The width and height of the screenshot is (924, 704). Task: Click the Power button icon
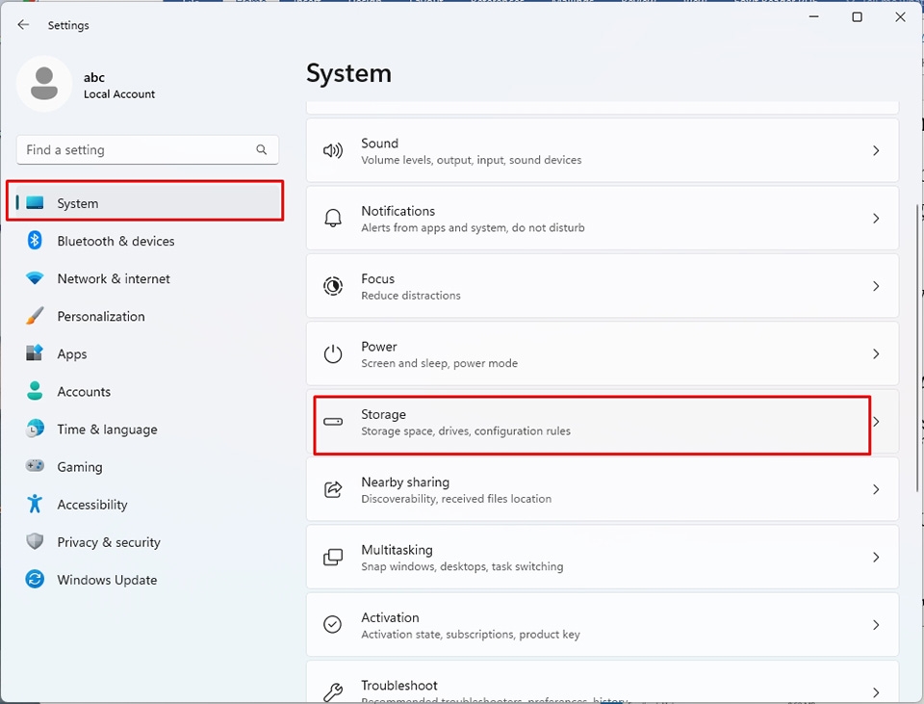click(x=333, y=353)
